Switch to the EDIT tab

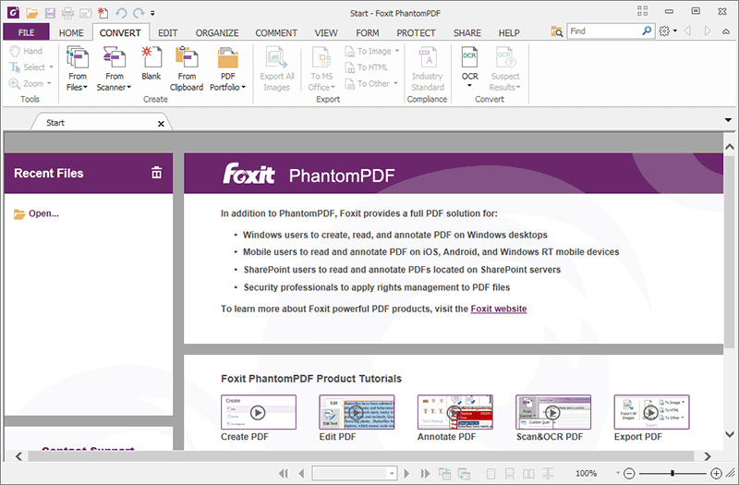[x=168, y=33]
